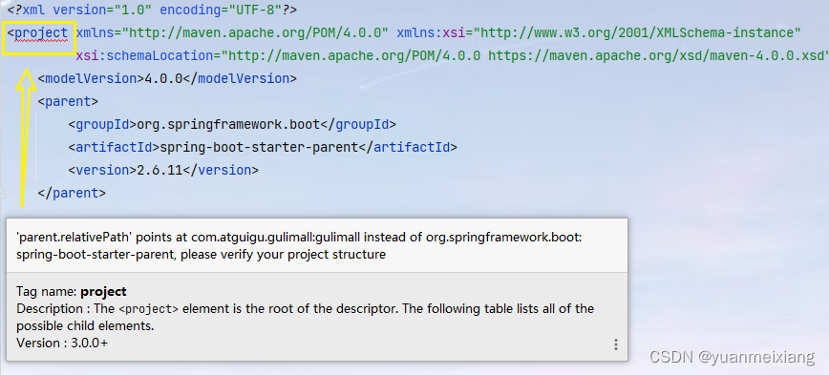Click the opening artifactId tag

tap(115, 147)
